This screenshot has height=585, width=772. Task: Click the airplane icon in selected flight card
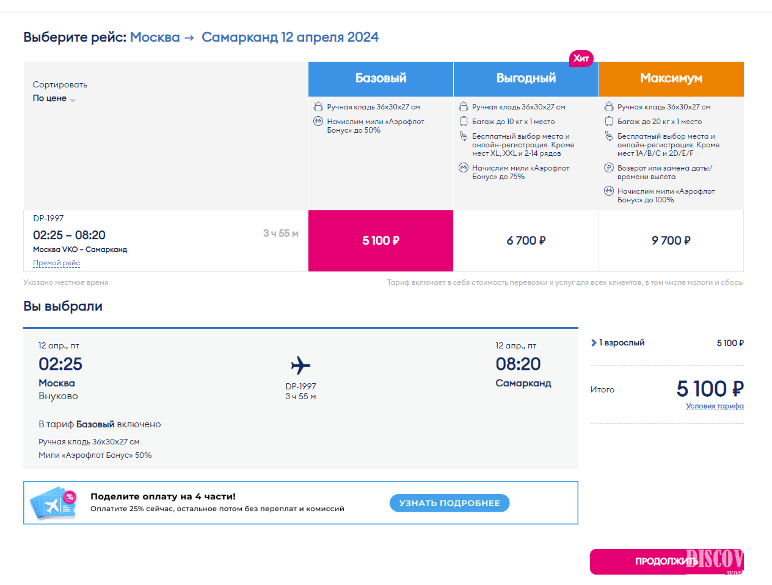[300, 366]
